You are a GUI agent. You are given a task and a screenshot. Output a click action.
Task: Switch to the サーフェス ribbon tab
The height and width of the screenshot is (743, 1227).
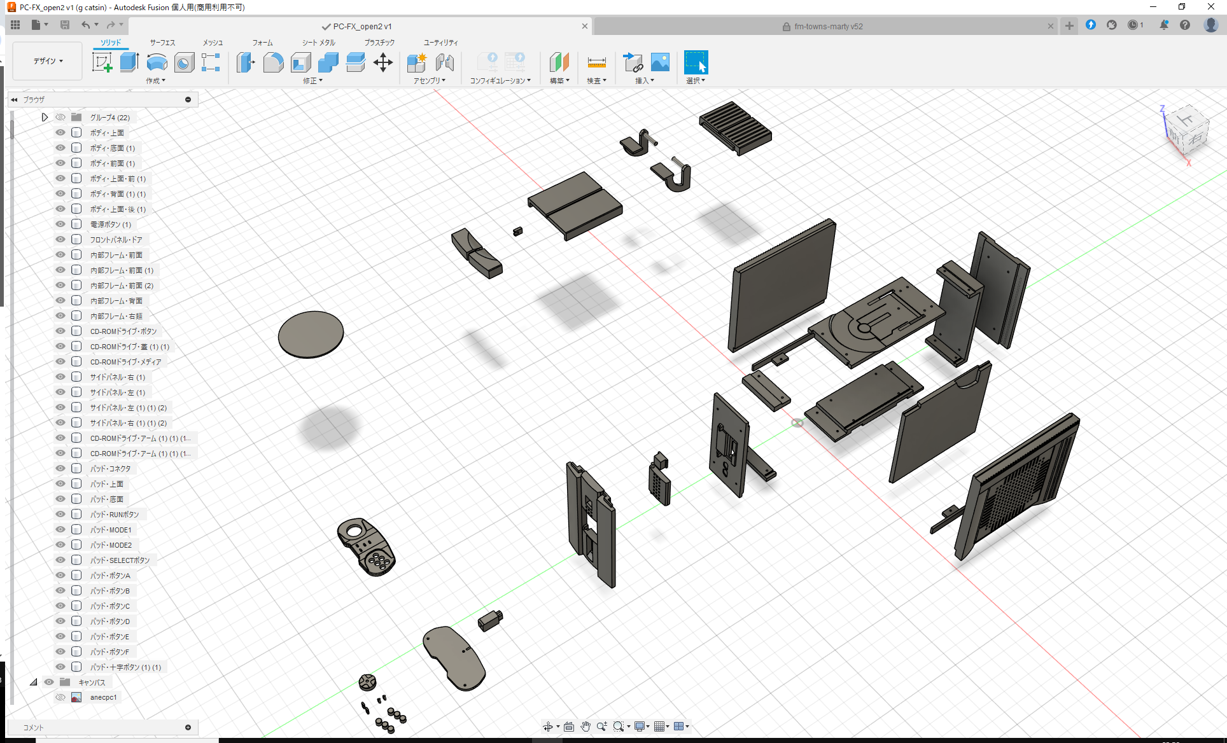coord(162,42)
